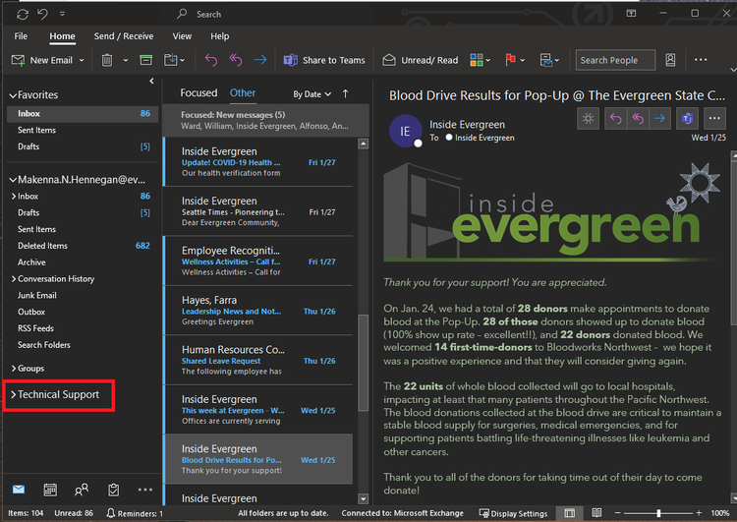Click the Teams icon in the message header
The image size is (737, 522).
688,119
